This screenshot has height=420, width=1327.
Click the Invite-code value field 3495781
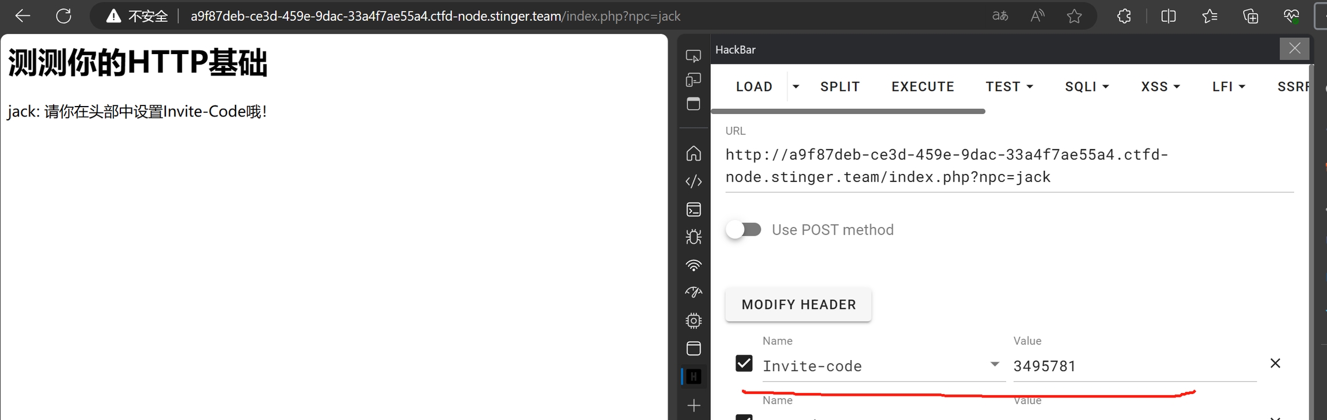click(x=1133, y=366)
